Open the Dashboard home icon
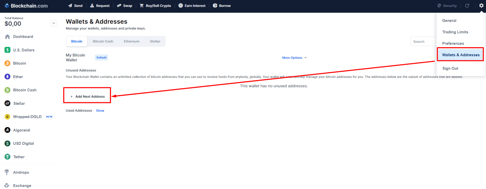486x189 pixels. coord(8,37)
